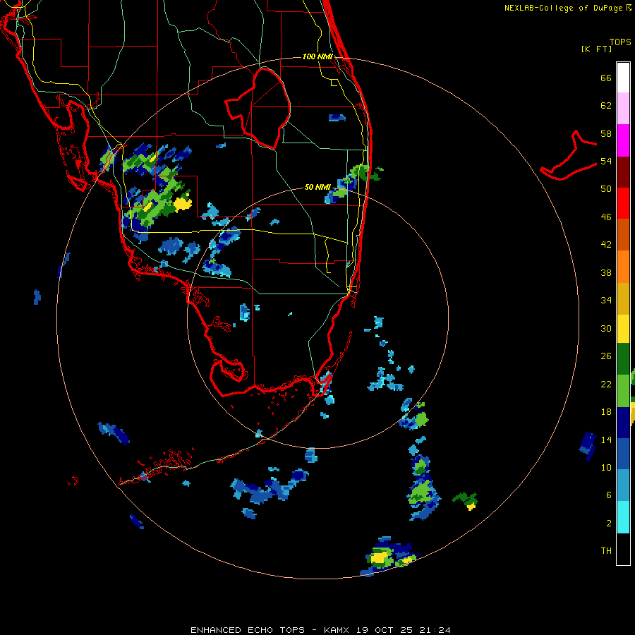Click the legend value 22
This screenshot has height=635, width=635.
coord(606,385)
